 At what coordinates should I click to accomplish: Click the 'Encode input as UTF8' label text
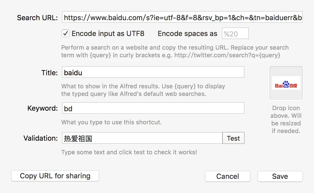108,34
